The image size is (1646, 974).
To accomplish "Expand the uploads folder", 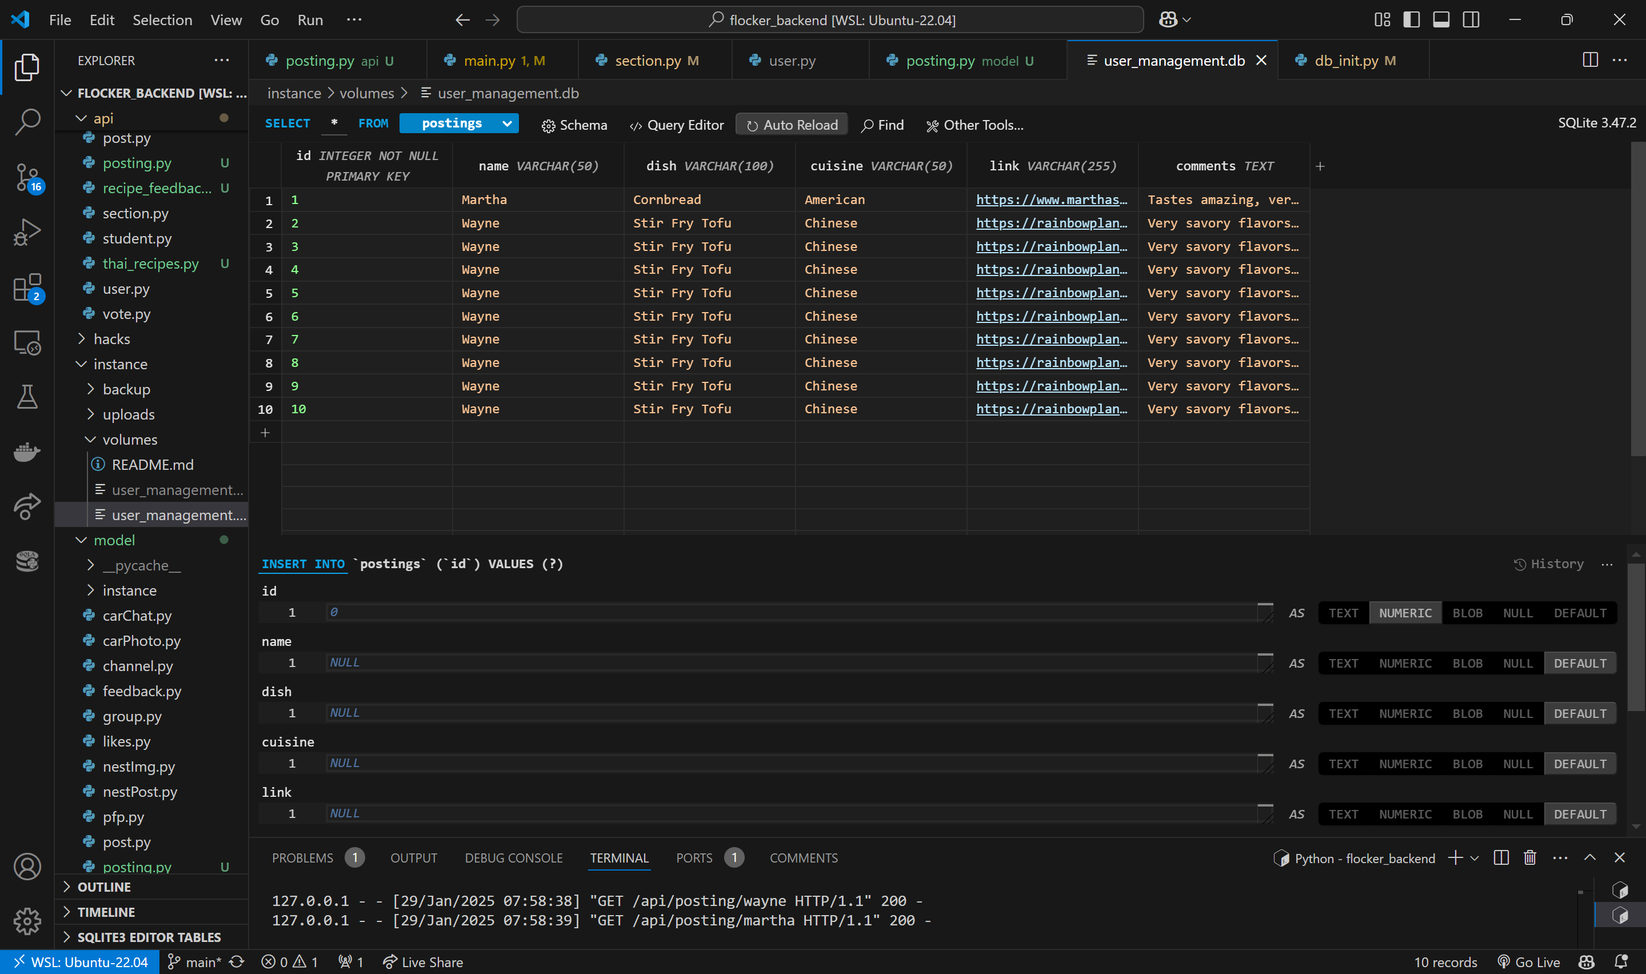I will 90,414.
